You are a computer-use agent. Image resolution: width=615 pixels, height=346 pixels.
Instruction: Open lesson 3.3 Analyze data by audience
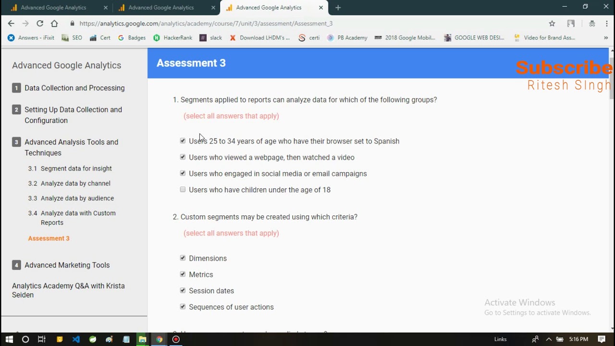(x=71, y=198)
